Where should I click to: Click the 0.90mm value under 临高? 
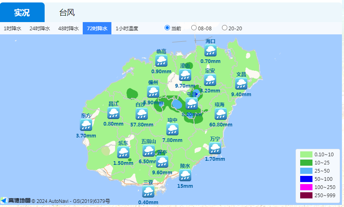pyautogui.click(x=161, y=72)
